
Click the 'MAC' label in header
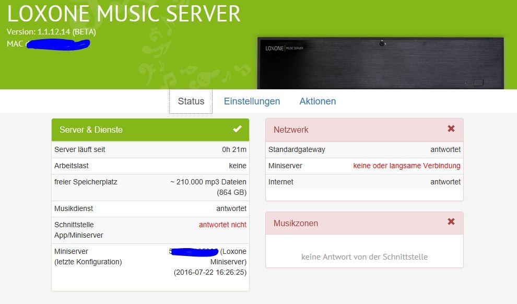point(15,43)
